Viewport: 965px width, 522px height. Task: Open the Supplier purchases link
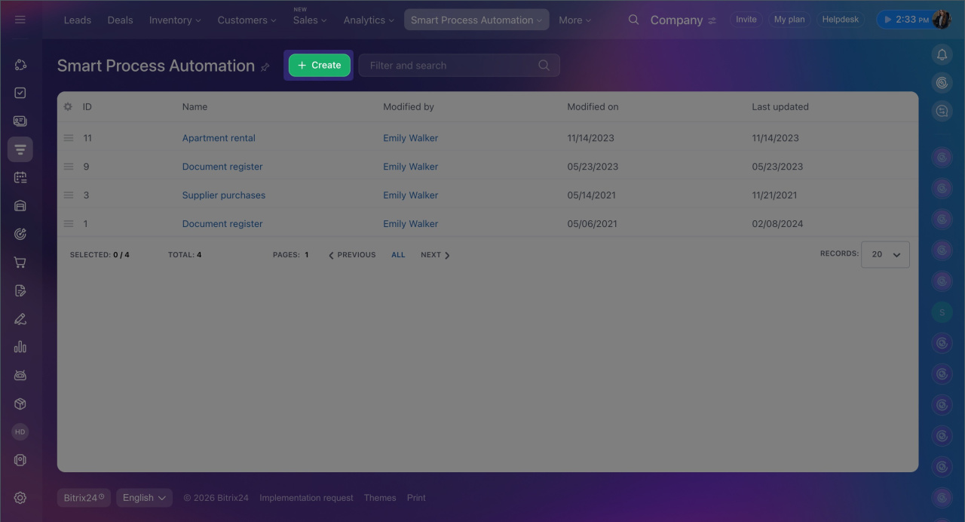coord(223,195)
